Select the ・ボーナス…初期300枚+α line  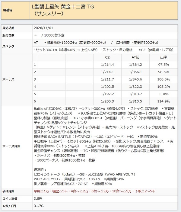point(59,155)
